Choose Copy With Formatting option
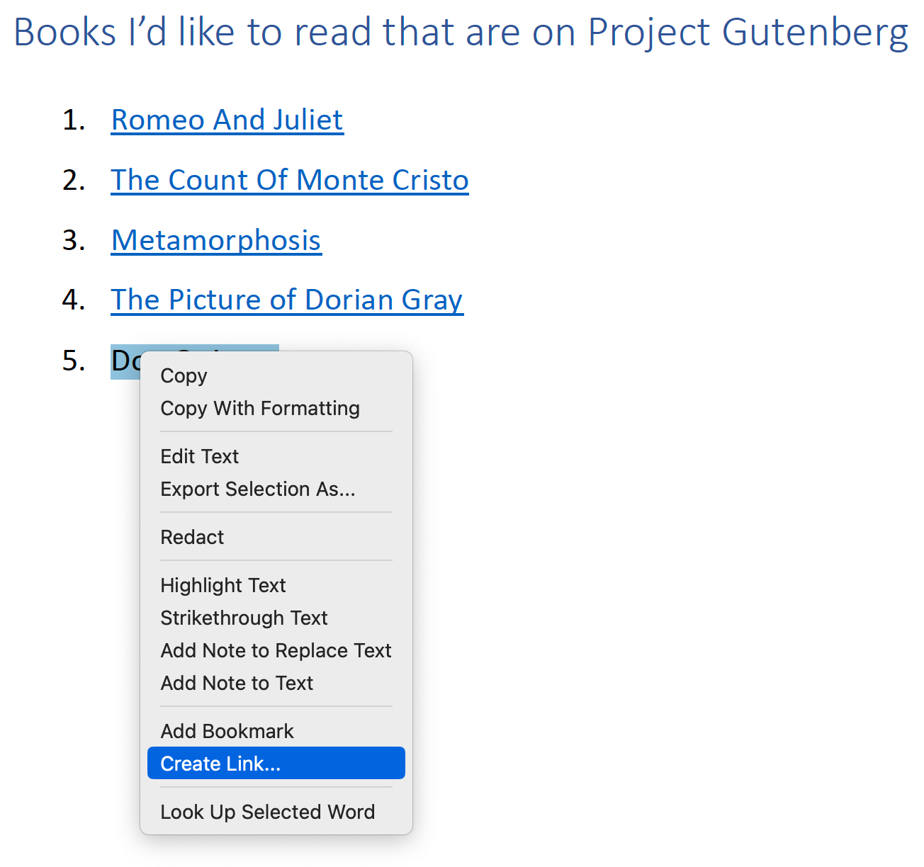 click(260, 408)
